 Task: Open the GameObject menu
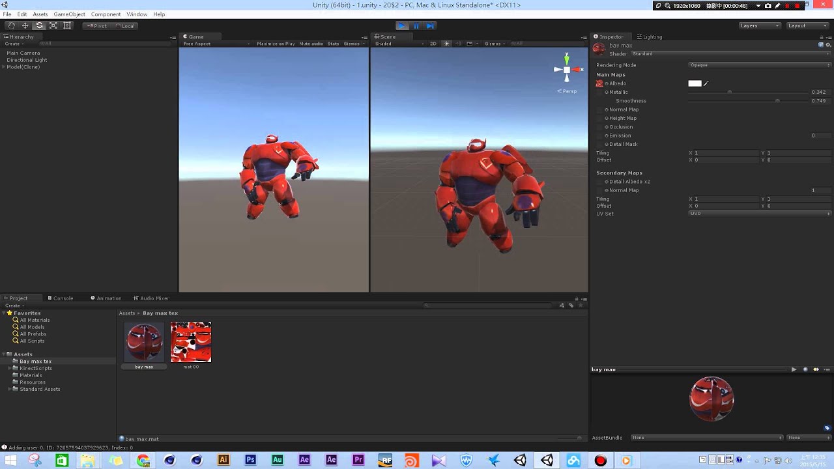click(x=69, y=14)
